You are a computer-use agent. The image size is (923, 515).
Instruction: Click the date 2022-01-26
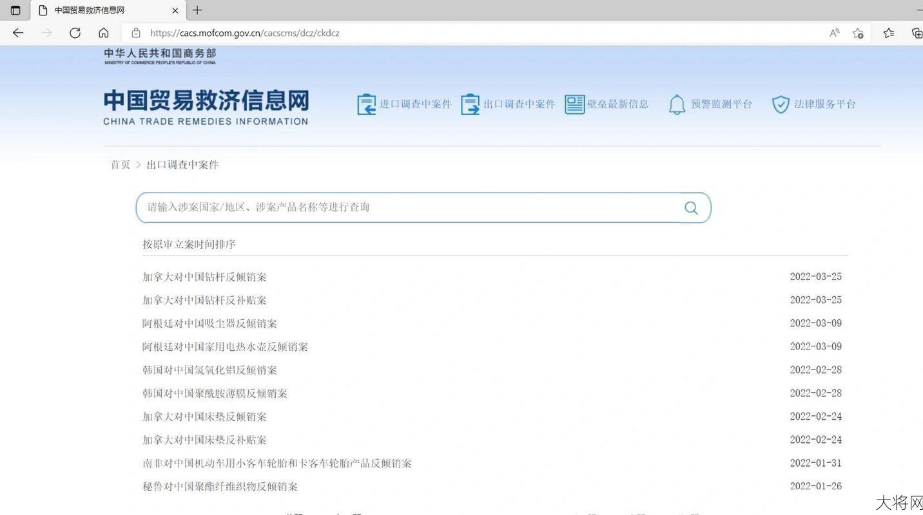point(816,486)
